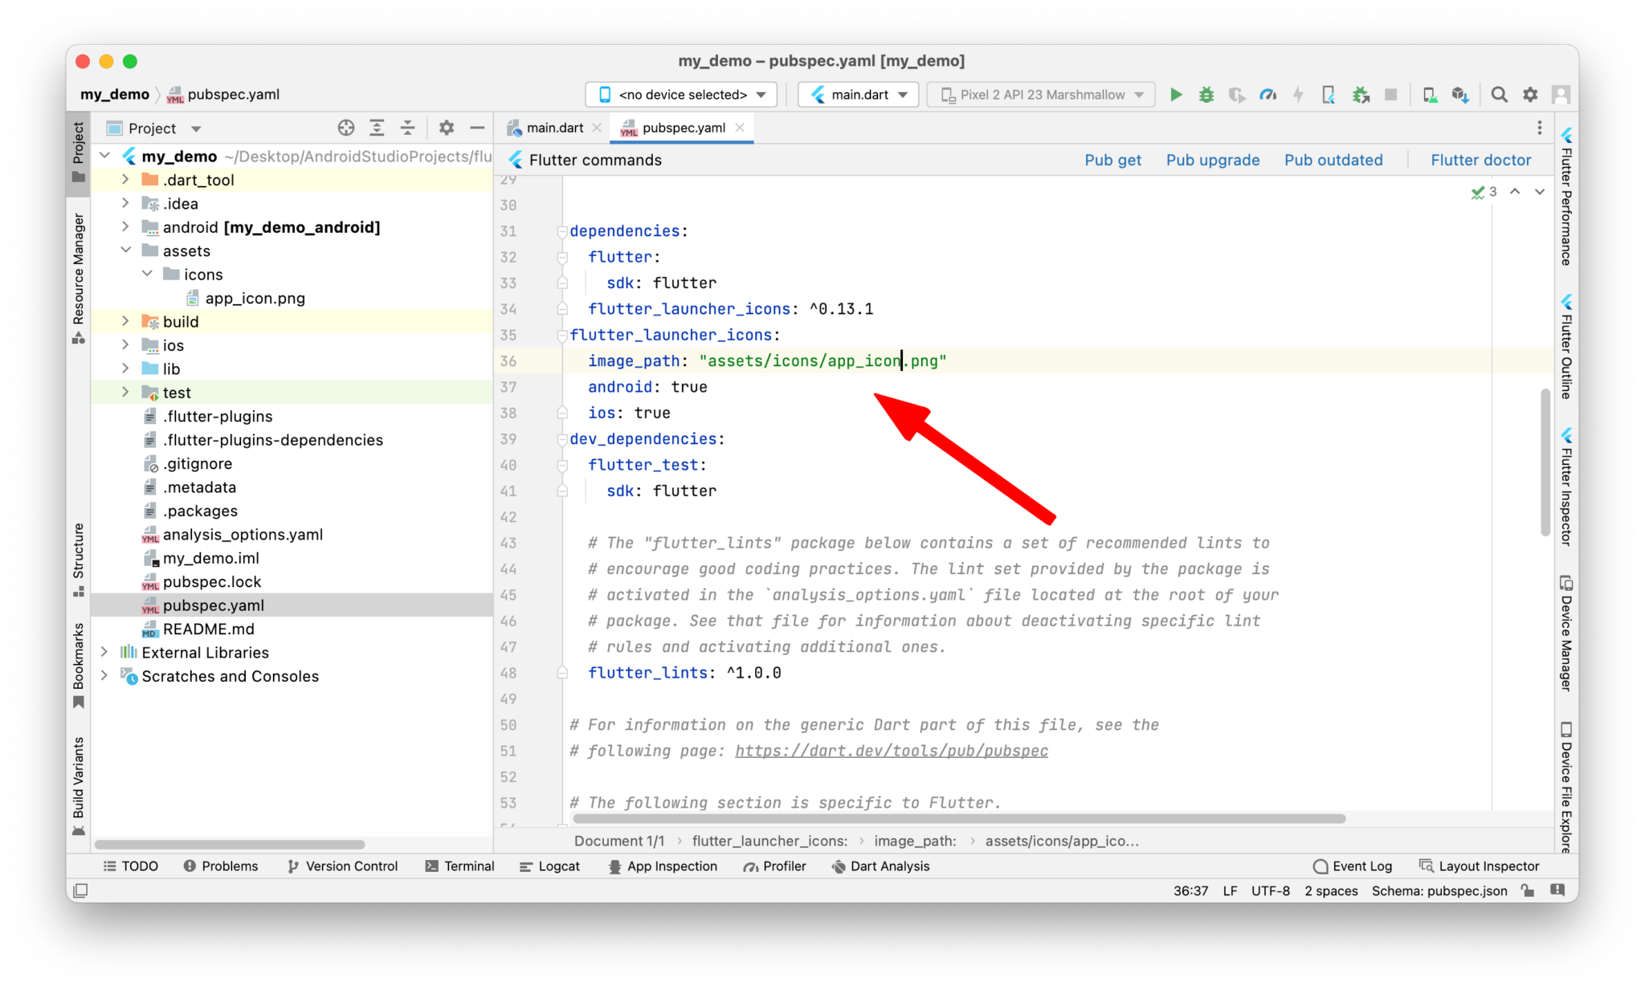
Task: Click the Flutter hot reload lightning icon
Action: pyautogui.click(x=1298, y=95)
